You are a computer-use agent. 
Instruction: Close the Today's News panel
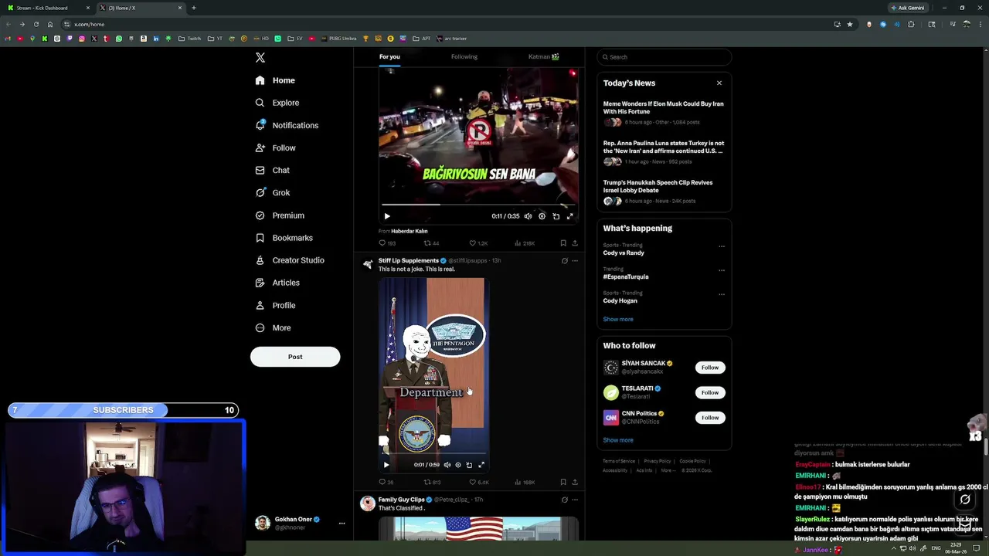719,83
